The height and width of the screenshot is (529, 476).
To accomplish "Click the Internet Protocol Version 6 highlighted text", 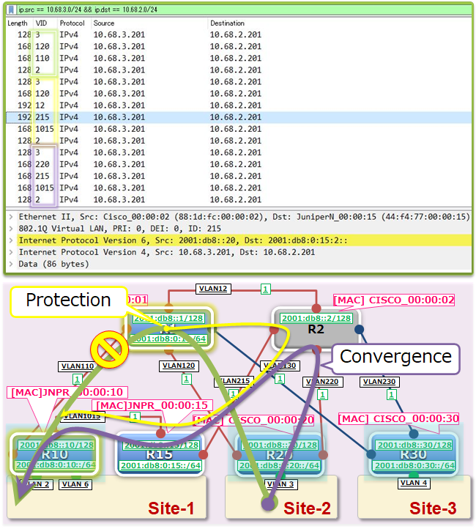I will (183, 240).
